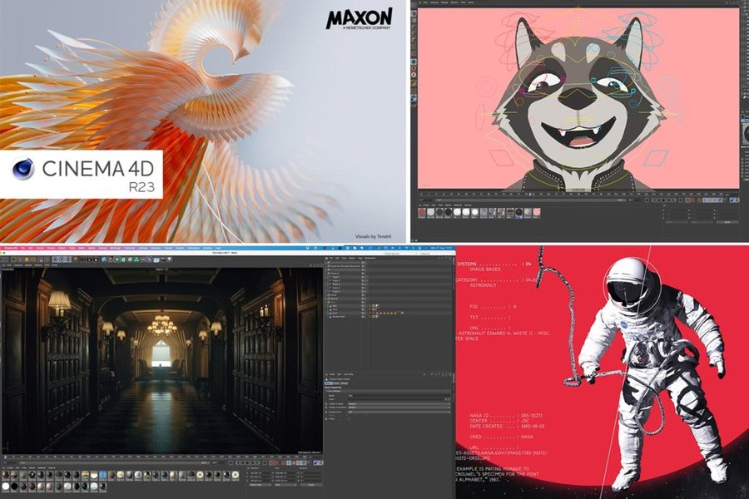Viewport: 749px width, 499px height.
Task: Open Object (Rel) dropdown in hallway Coordinates Manager
Action: (260, 485)
